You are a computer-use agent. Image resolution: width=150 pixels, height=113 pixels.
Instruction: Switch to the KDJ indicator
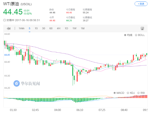point(128,93)
